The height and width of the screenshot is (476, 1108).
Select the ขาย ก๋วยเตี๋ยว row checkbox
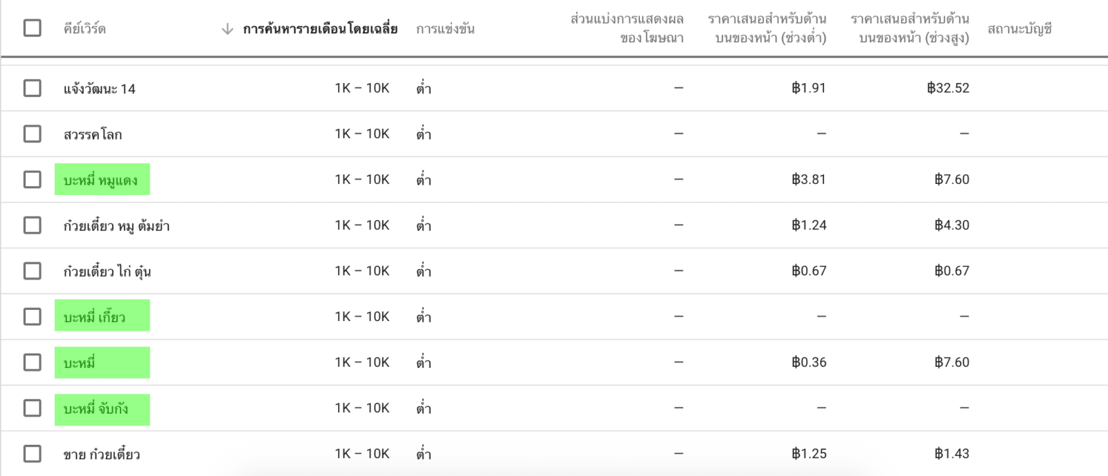coord(33,454)
